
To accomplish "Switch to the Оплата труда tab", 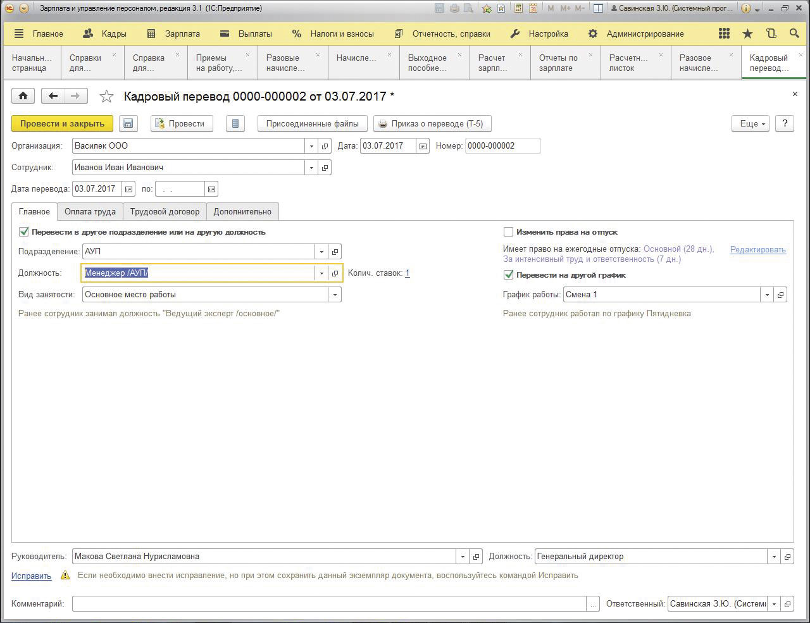I will pyautogui.click(x=90, y=211).
